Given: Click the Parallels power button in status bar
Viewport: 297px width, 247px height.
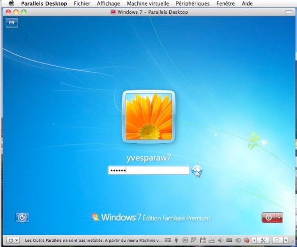Looking at the screenshot, I should 11,240.
